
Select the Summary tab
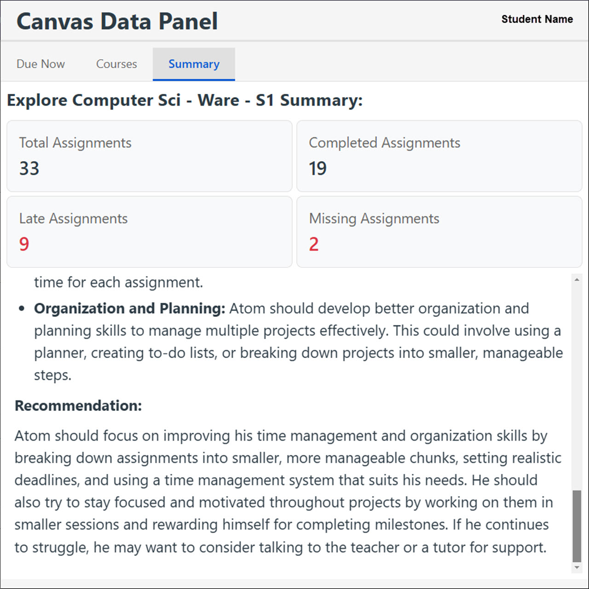(x=194, y=64)
